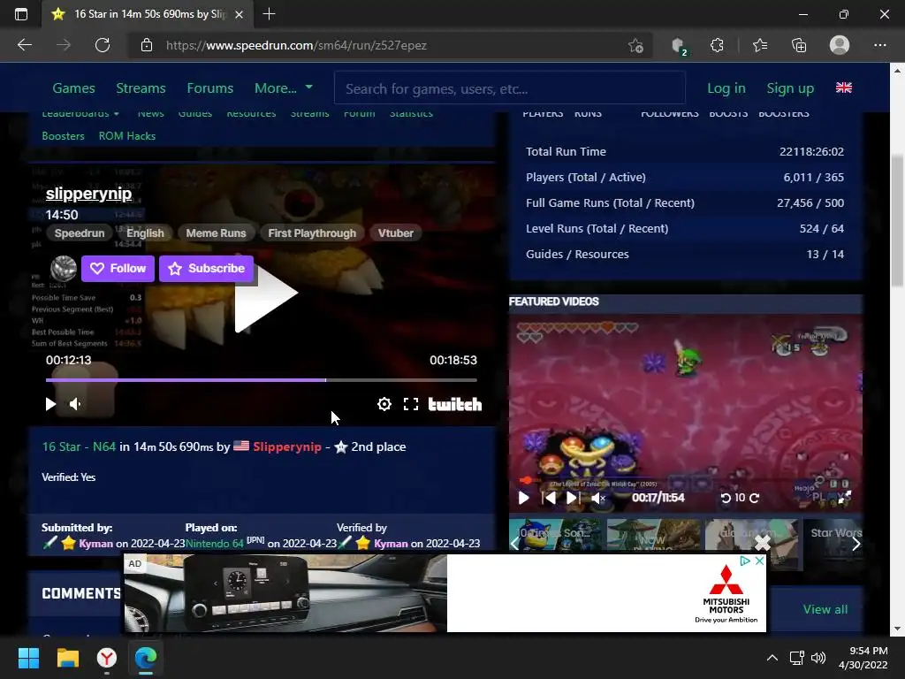Screen dimensions: 905x679
Task: Open the 16 Star category link
Action: [61, 446]
